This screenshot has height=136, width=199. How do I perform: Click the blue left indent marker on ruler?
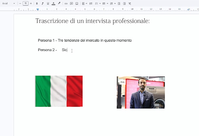38,10
